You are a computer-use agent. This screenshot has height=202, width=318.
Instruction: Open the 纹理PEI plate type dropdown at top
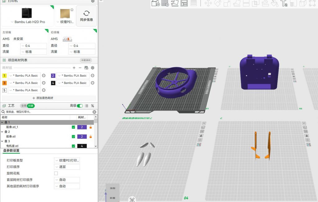coord(65,22)
